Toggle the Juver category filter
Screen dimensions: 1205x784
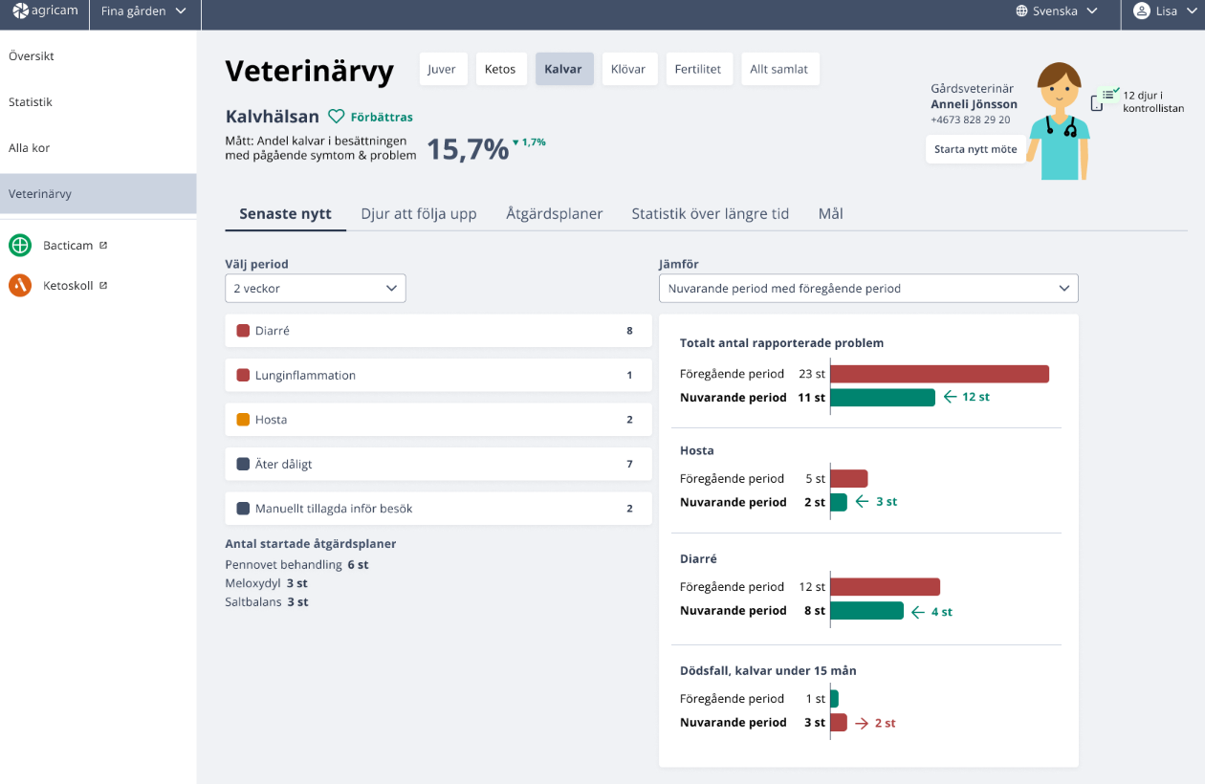pyautogui.click(x=442, y=69)
